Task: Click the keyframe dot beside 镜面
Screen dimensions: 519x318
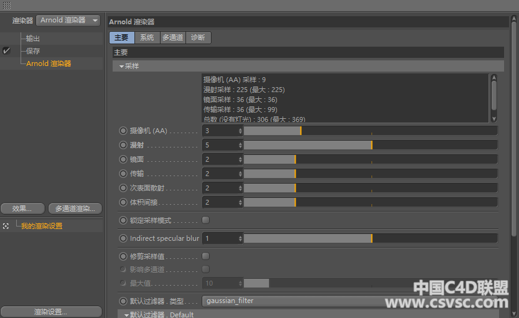Action: coord(123,159)
